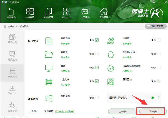Visit 官方网站 home icon
The width and height of the screenshot is (168, 118).
pos(104,13)
